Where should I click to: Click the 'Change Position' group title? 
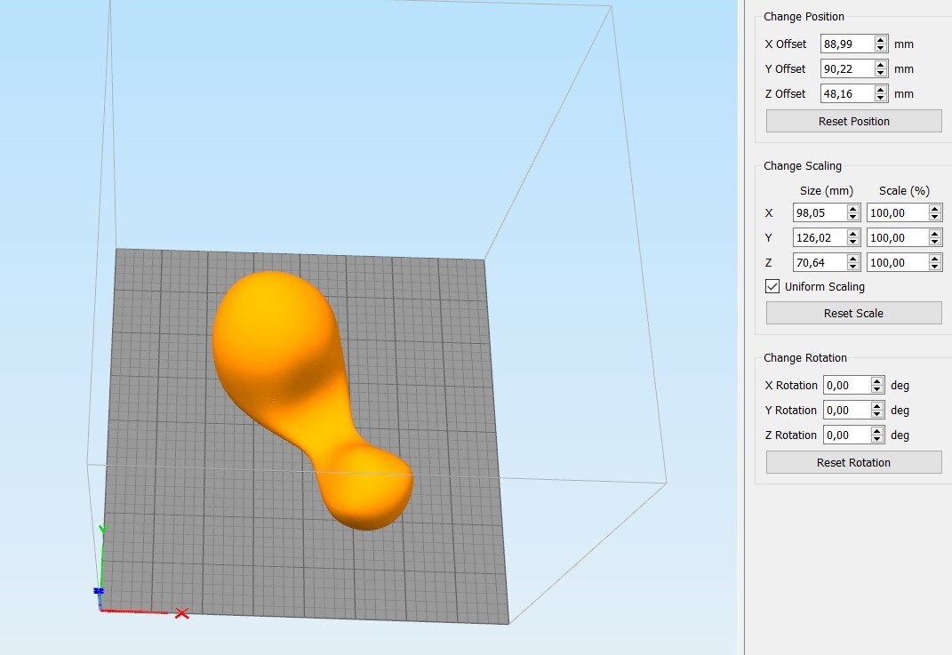coord(804,16)
